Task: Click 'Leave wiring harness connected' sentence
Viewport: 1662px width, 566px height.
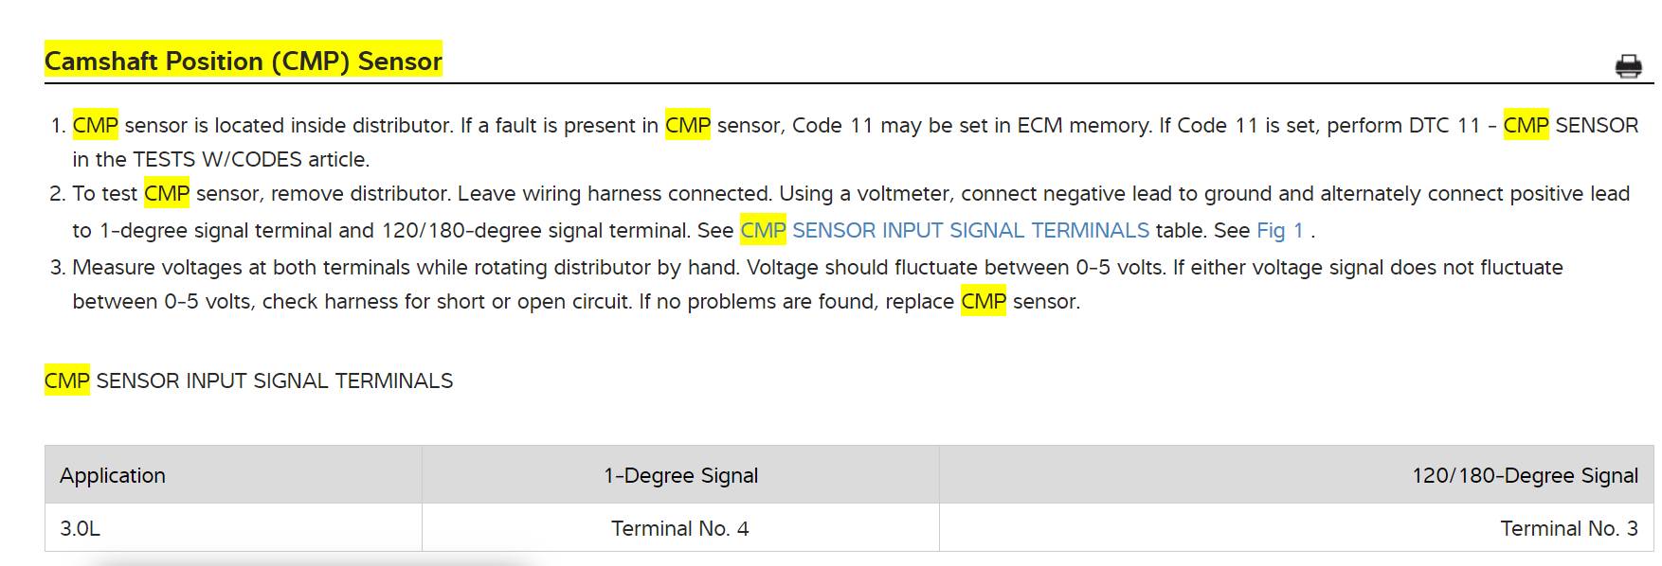Action: point(614,194)
